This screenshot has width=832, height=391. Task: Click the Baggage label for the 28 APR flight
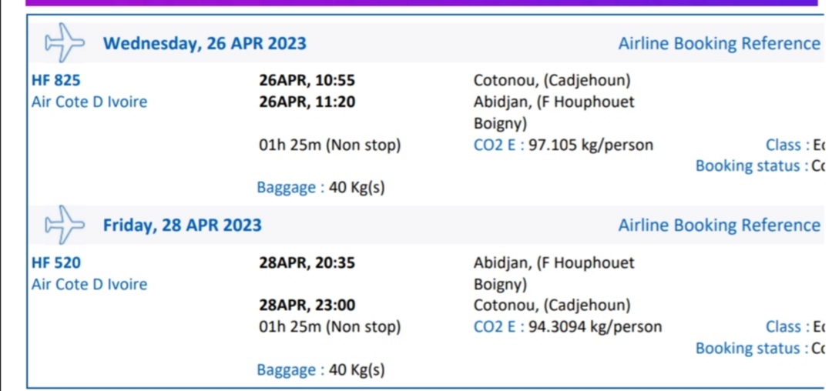tap(290, 369)
